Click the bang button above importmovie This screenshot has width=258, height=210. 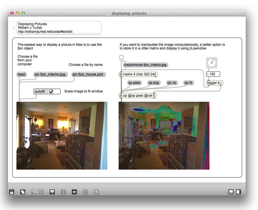[121, 58]
